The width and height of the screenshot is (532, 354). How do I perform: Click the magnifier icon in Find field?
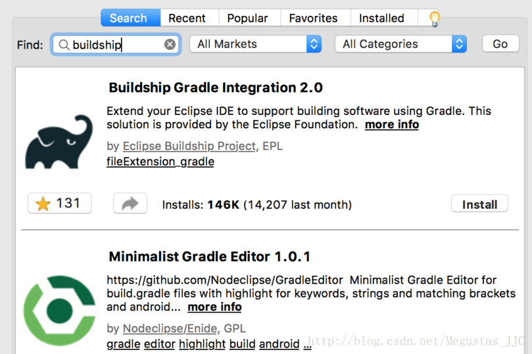(x=64, y=45)
